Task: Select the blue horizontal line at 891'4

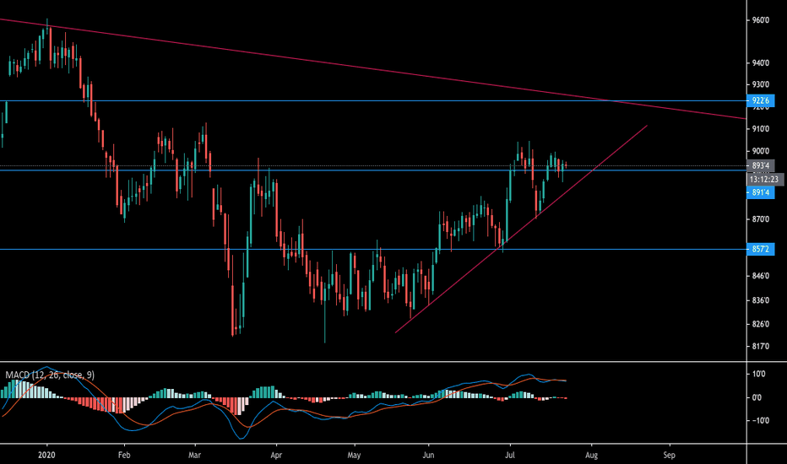Action: tap(373, 170)
